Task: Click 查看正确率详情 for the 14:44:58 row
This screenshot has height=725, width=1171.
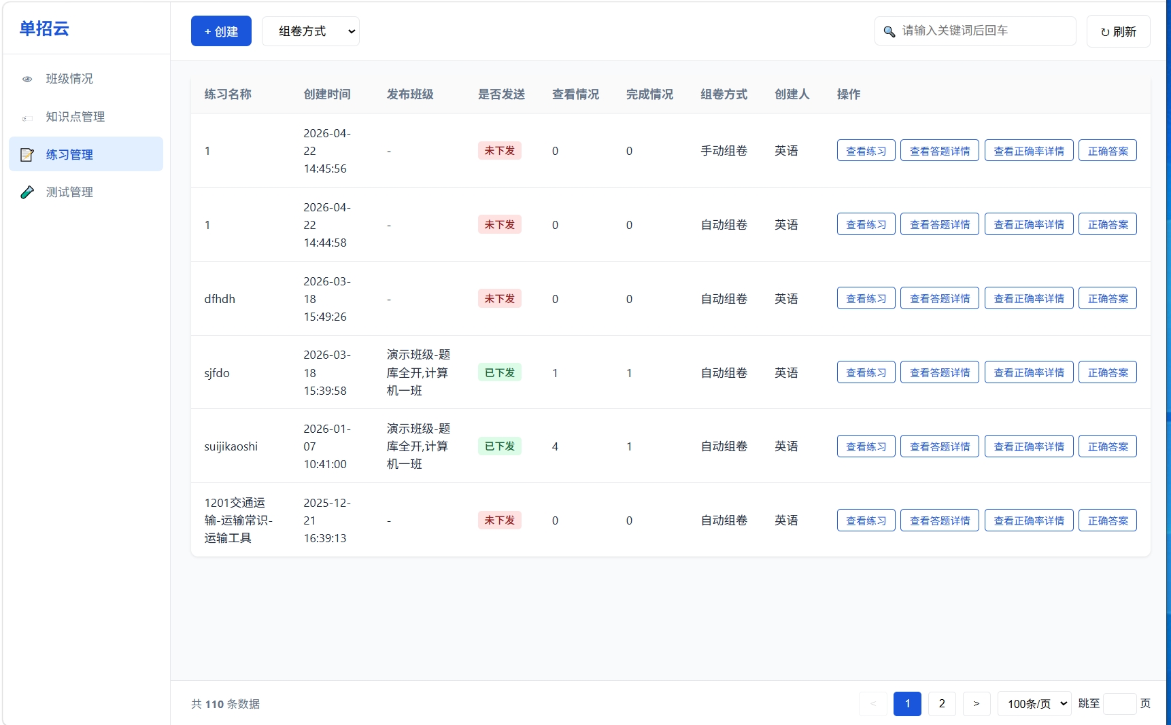Action: pyautogui.click(x=1029, y=224)
